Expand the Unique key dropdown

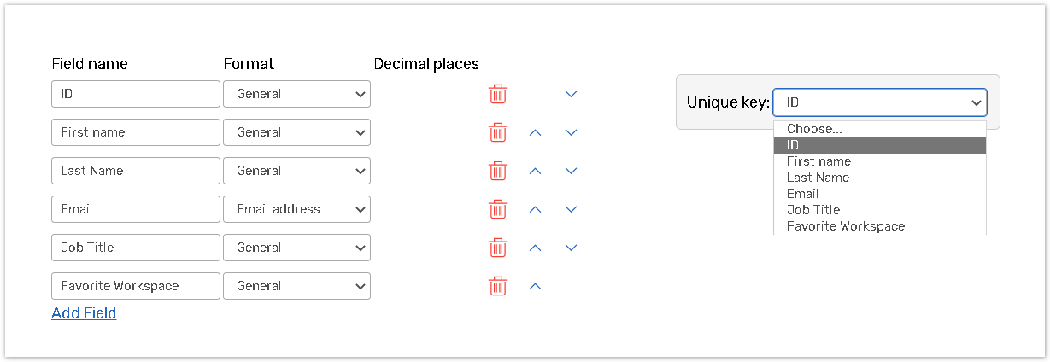[879, 102]
